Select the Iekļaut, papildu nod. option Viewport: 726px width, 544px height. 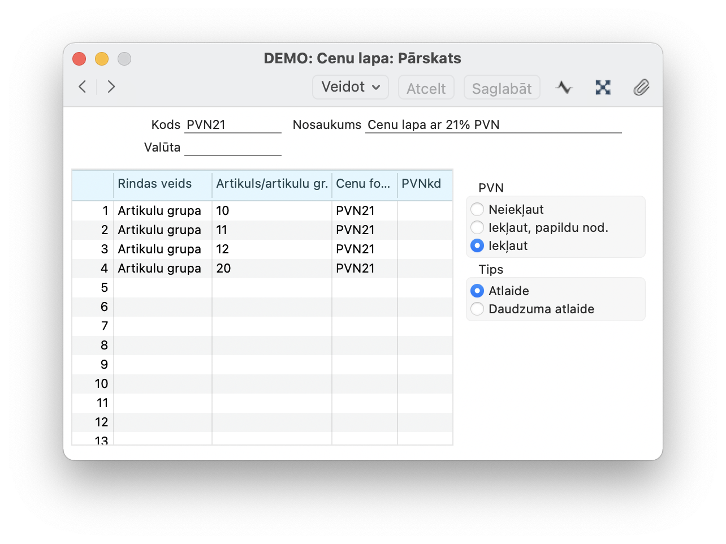coord(478,227)
